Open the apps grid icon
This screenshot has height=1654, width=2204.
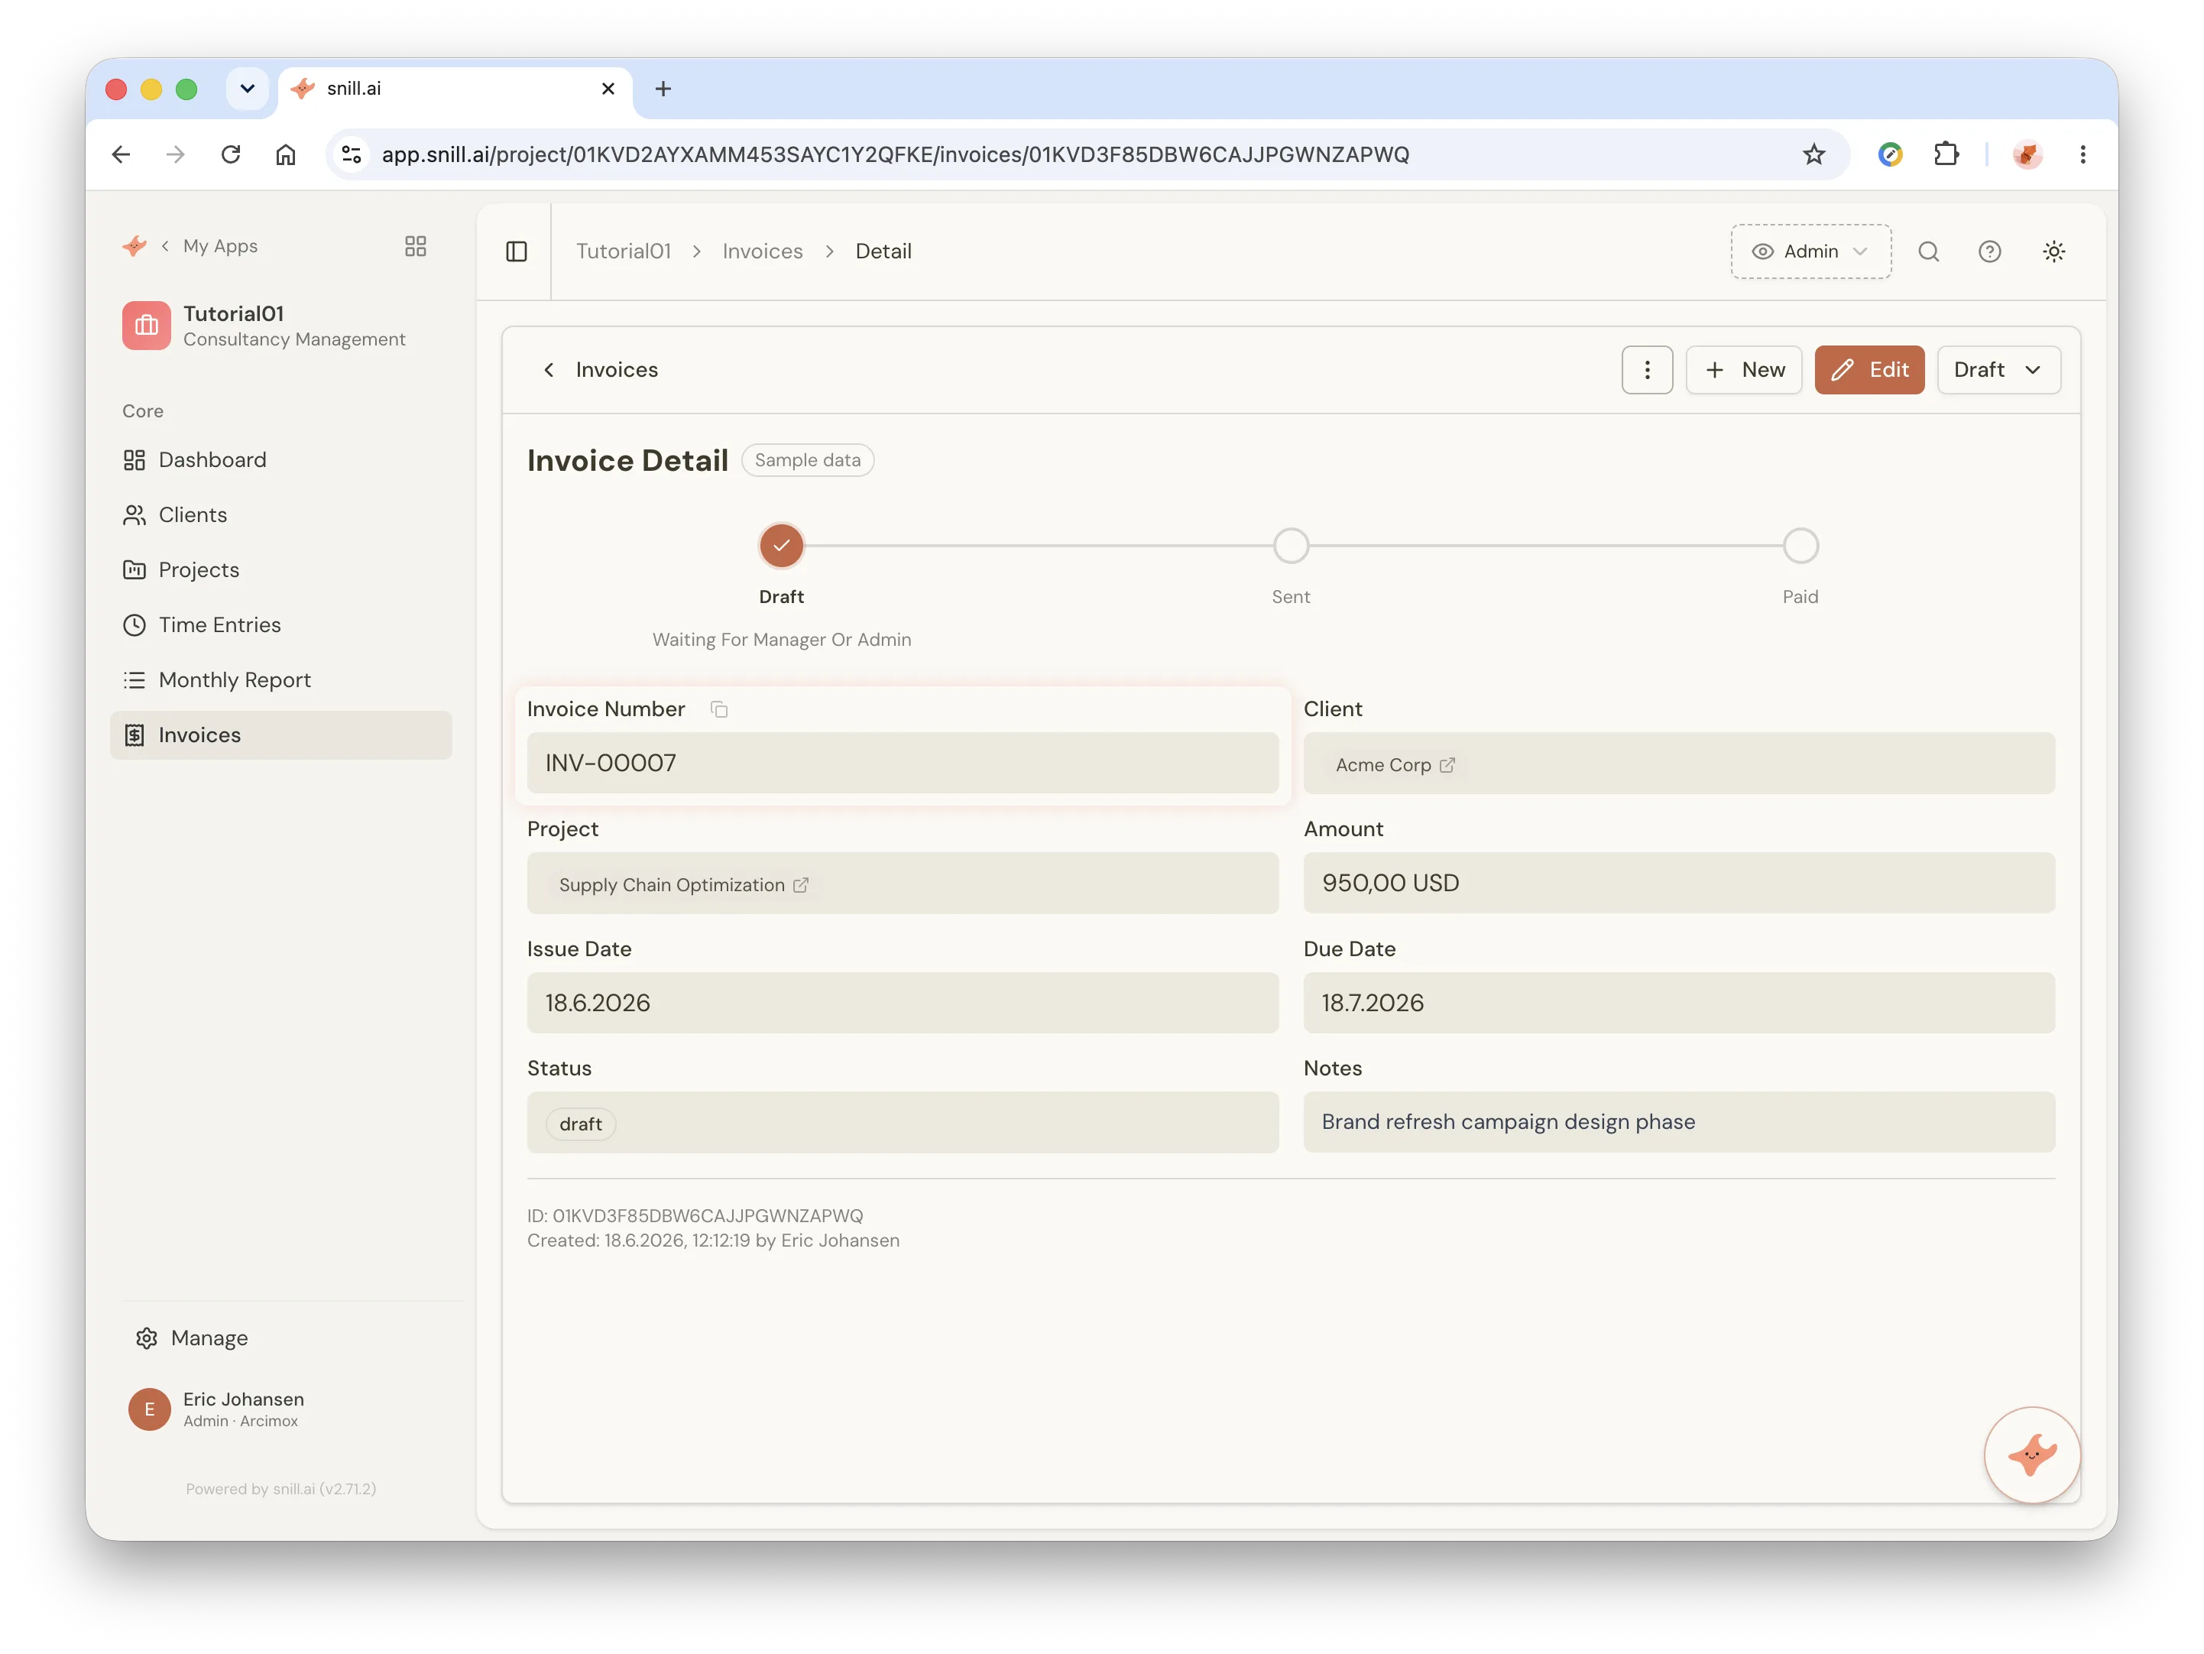click(416, 246)
